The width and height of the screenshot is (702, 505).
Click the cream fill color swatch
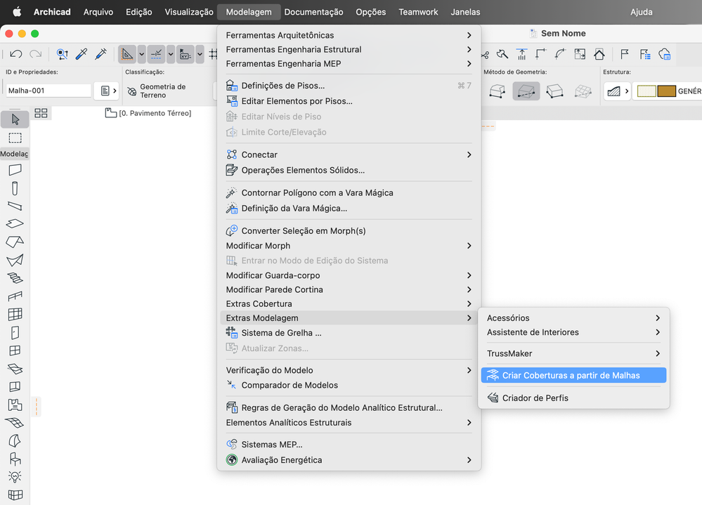[x=646, y=91]
